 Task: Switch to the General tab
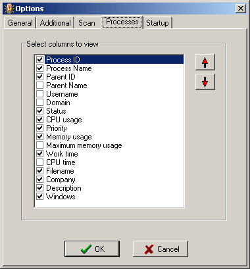tap(20, 23)
